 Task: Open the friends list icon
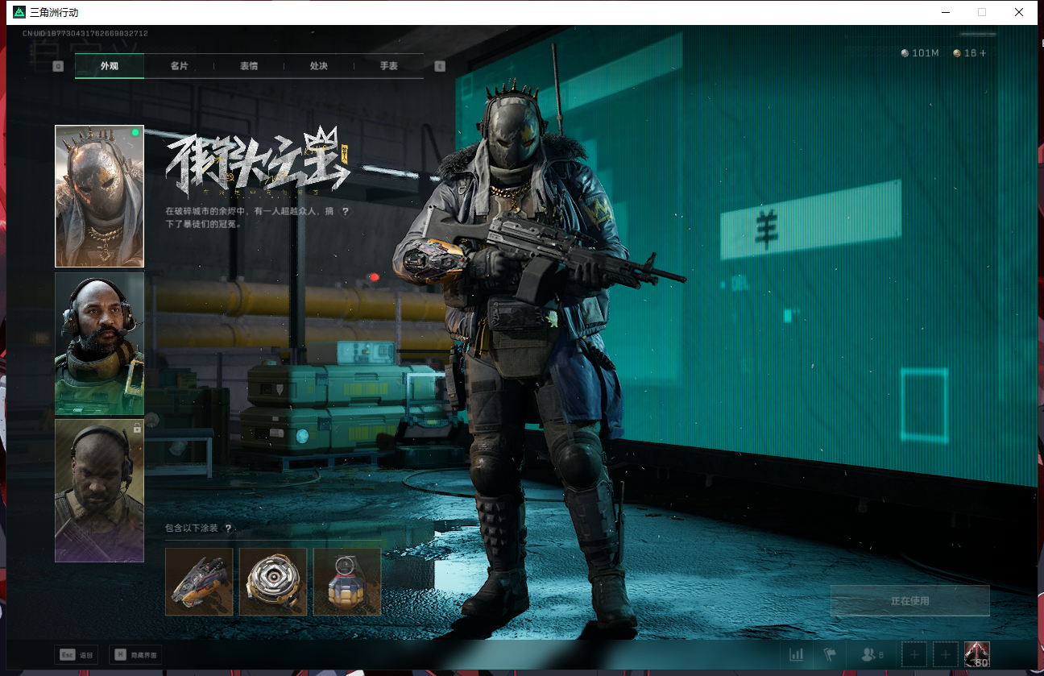point(872,655)
